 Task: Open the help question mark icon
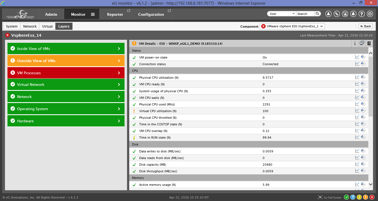point(361,14)
